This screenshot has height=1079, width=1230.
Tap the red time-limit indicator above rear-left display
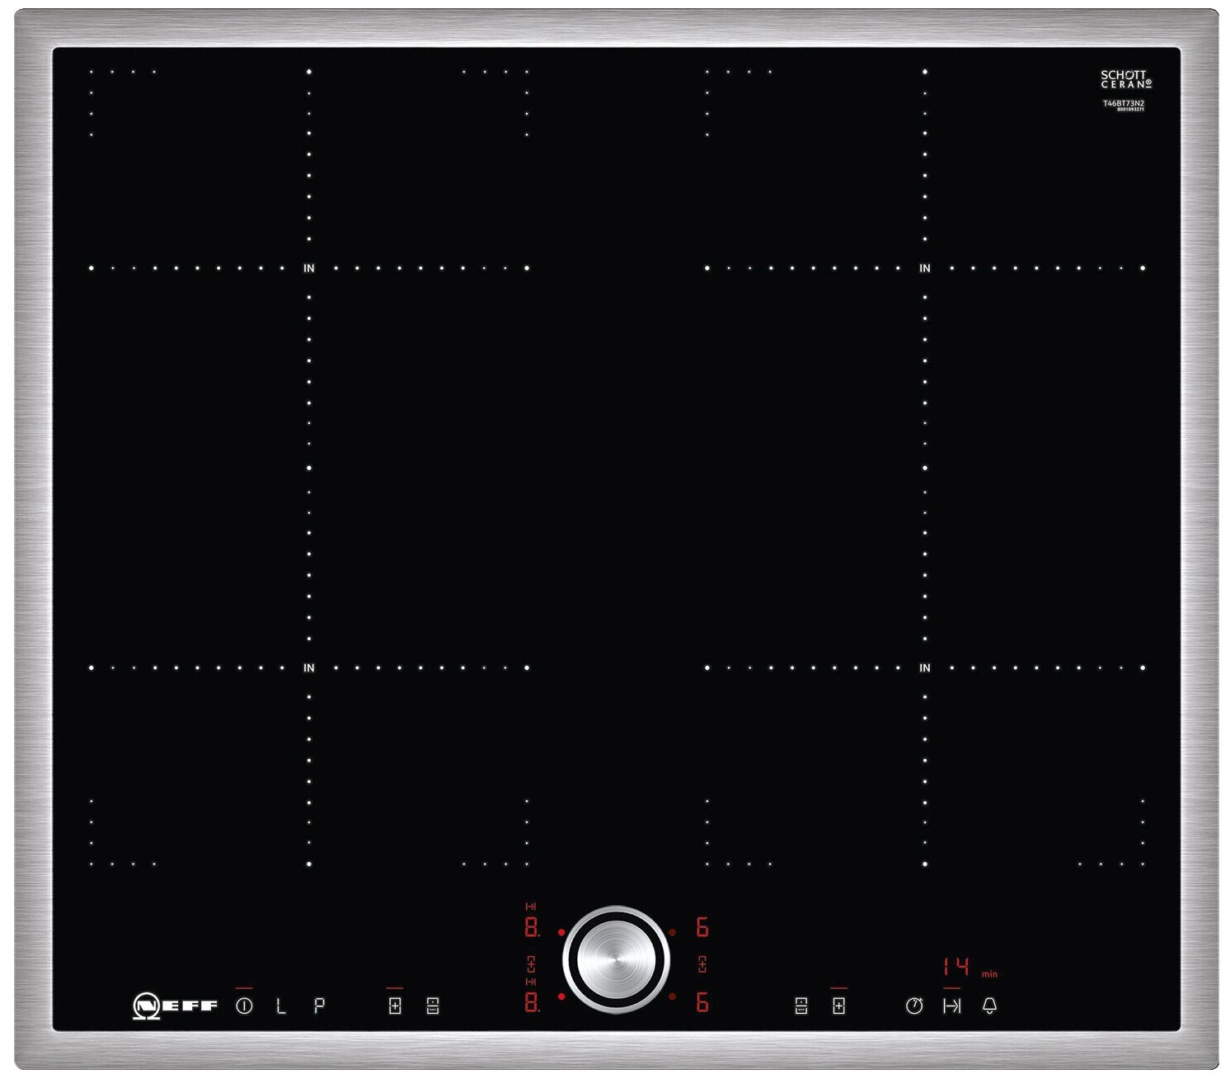click(x=531, y=907)
